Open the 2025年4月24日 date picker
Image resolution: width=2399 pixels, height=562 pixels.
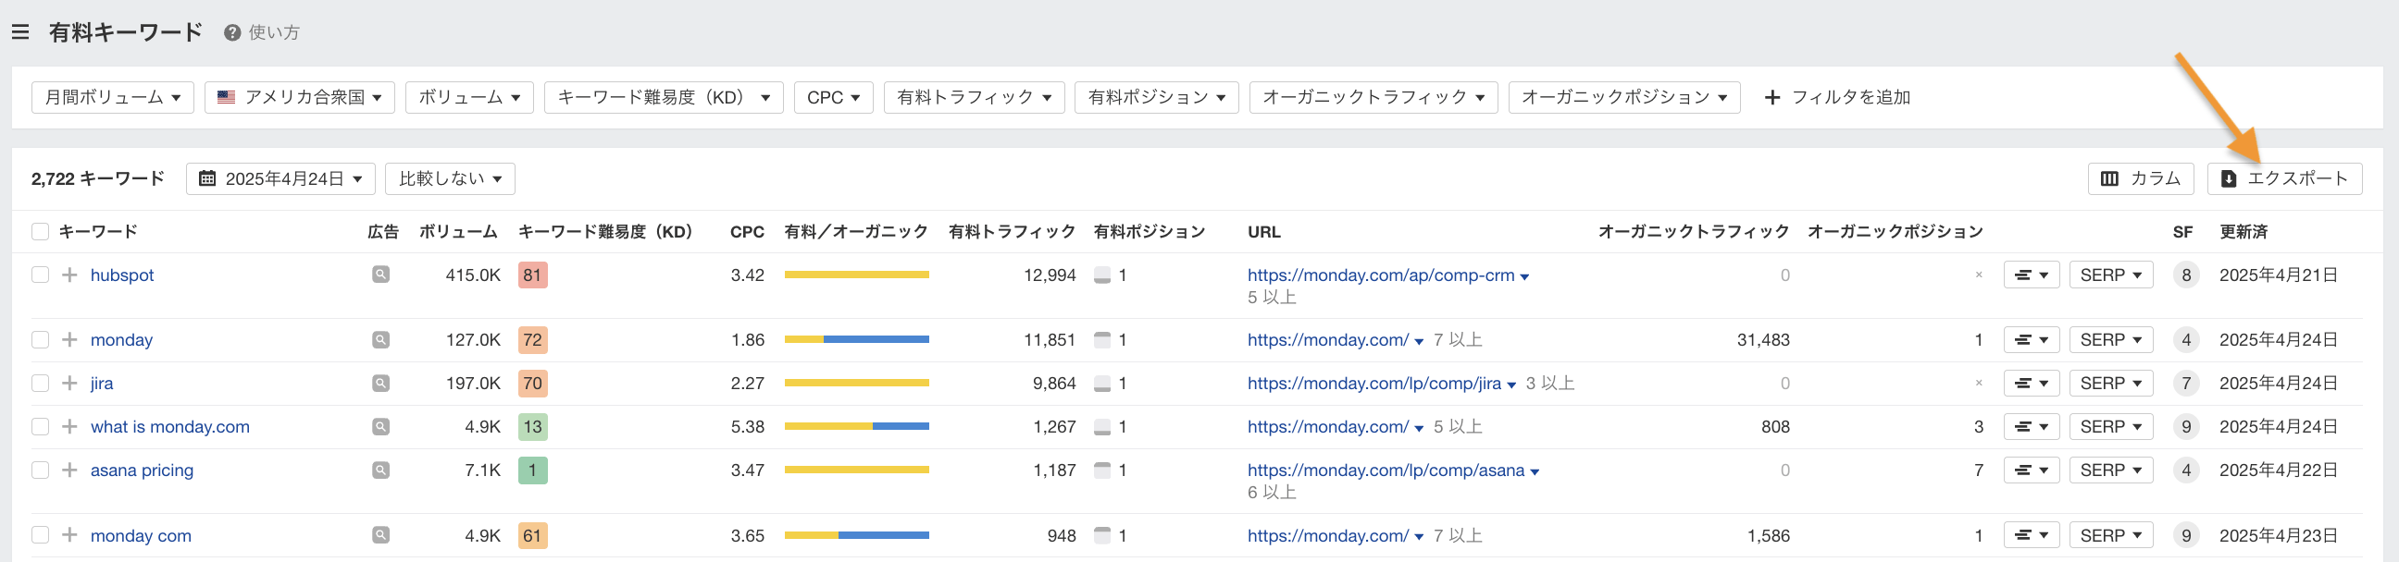tap(280, 178)
